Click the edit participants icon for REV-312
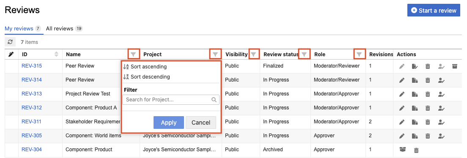This screenshot has width=467, height=158. pyautogui.click(x=441, y=108)
